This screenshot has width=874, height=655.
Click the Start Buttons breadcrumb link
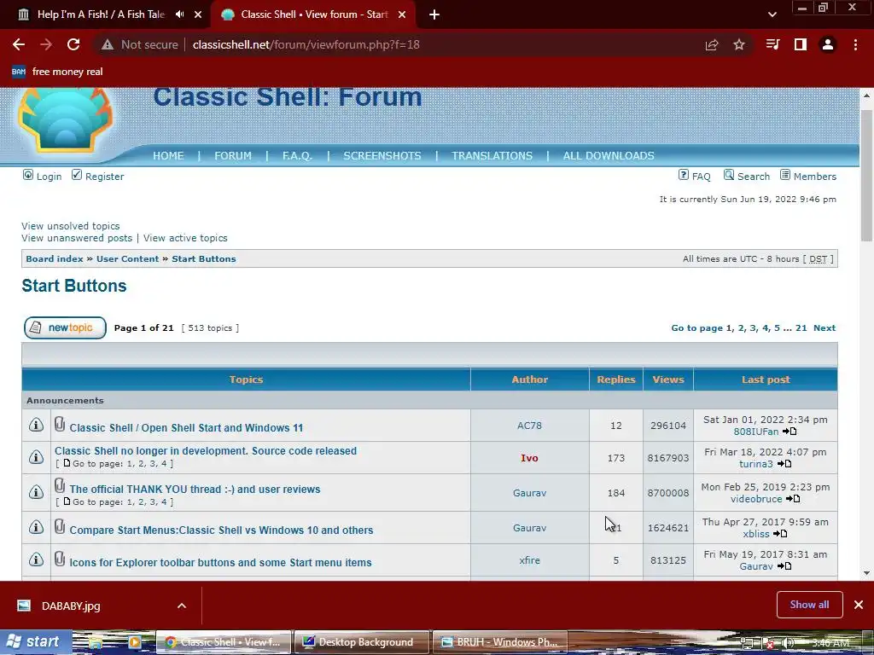[204, 259]
